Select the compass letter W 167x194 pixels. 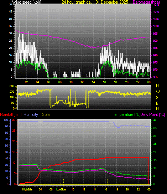[x=158, y=92]
